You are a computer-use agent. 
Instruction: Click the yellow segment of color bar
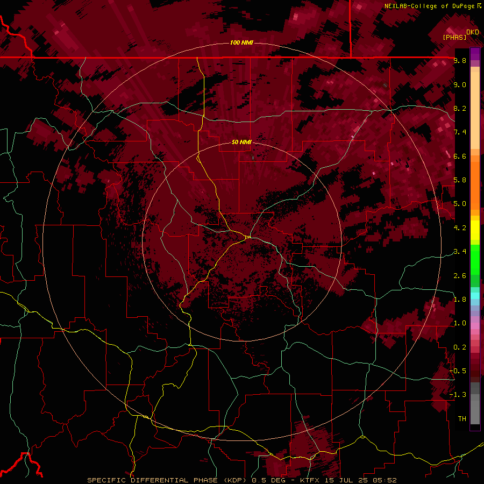(x=475, y=230)
